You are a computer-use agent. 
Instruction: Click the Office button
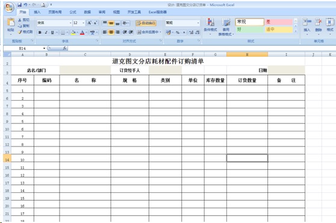[x=9, y=8]
